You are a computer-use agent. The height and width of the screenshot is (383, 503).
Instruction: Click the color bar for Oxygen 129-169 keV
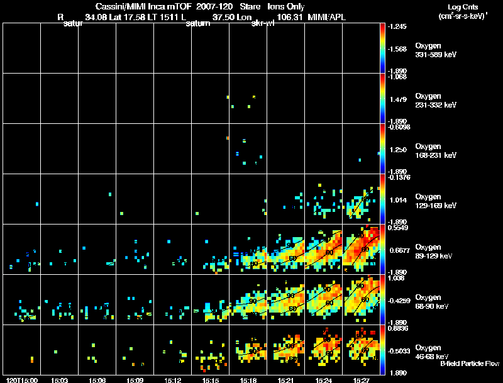pyautogui.click(x=382, y=199)
